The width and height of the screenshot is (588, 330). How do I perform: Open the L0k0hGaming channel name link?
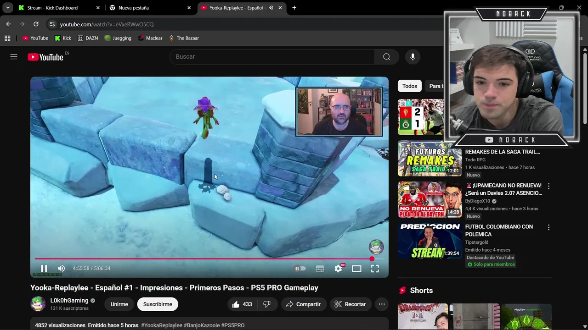[69, 301]
